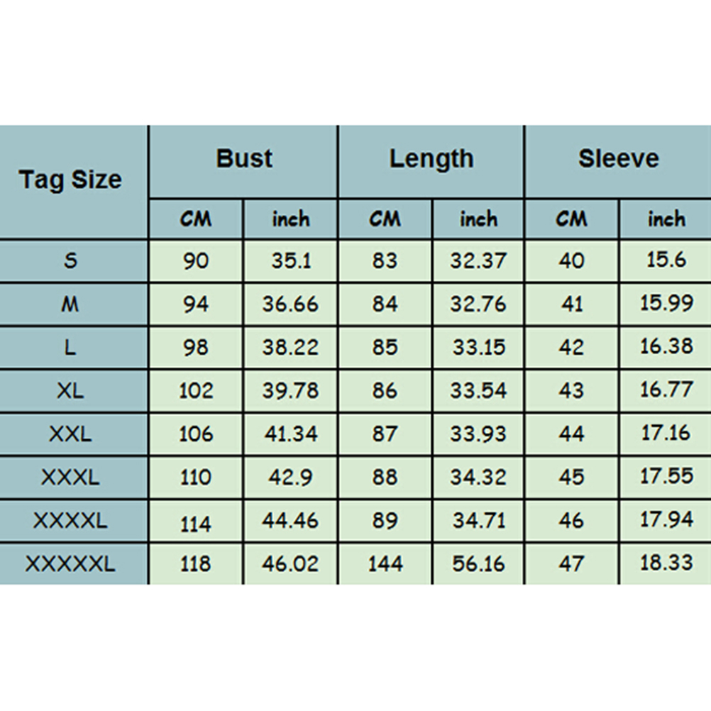
Task: Click the Length column header
Action: pyautogui.click(x=431, y=159)
